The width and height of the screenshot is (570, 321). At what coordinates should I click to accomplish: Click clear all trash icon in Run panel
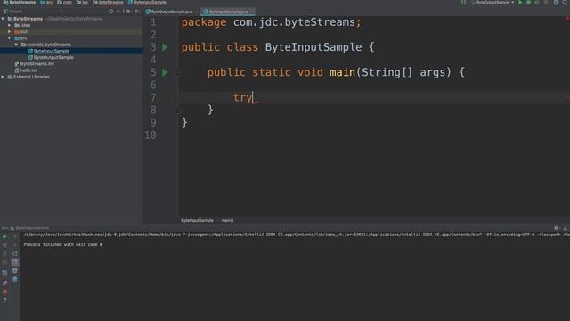15,279
